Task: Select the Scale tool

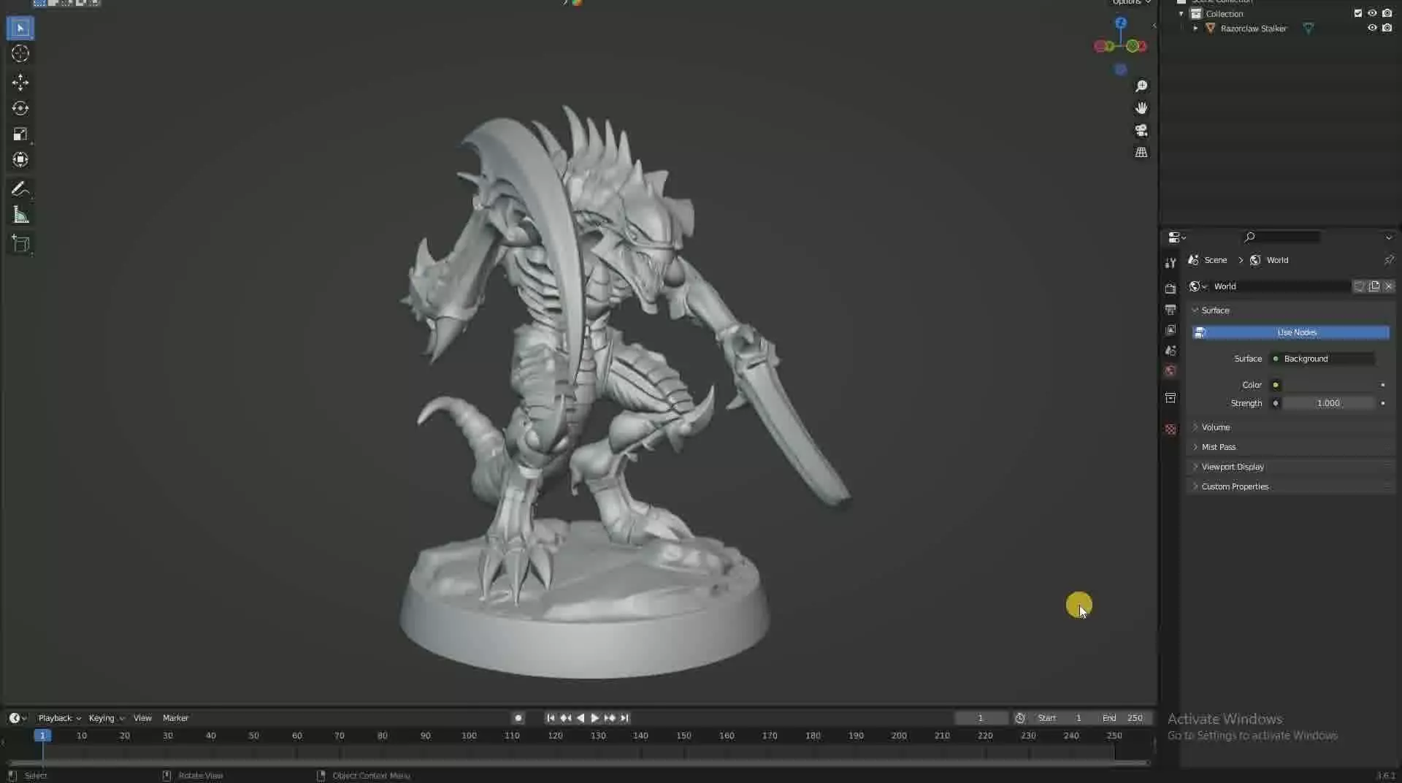Action: (20, 134)
